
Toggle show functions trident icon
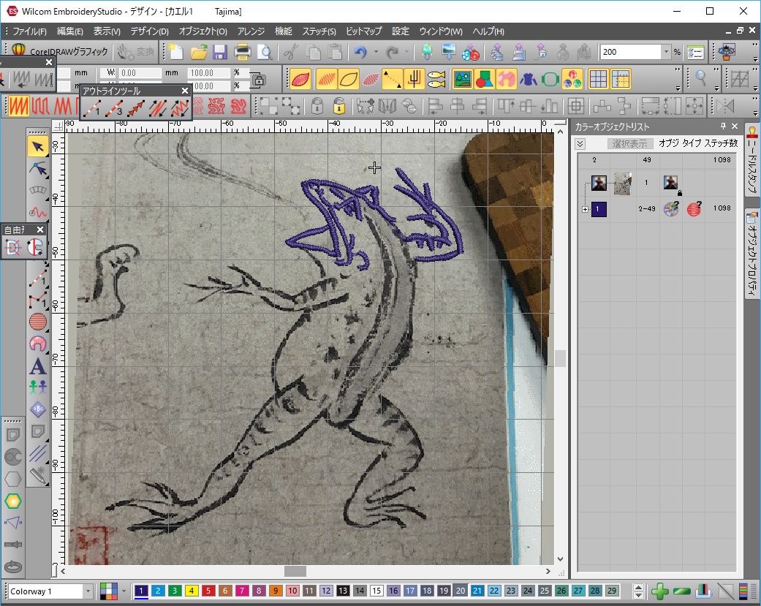pos(414,79)
